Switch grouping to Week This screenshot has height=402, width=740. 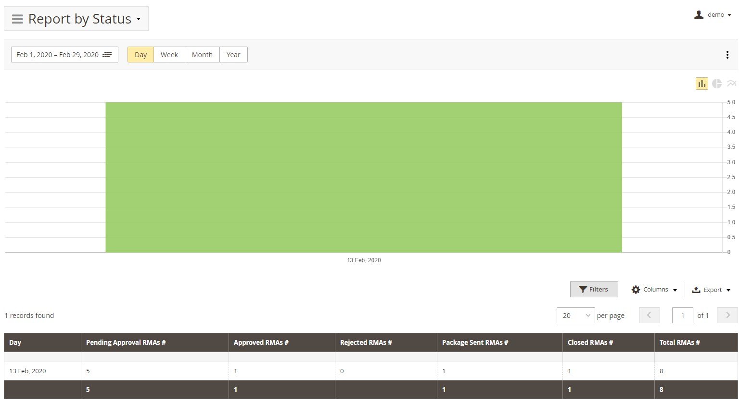tap(169, 55)
